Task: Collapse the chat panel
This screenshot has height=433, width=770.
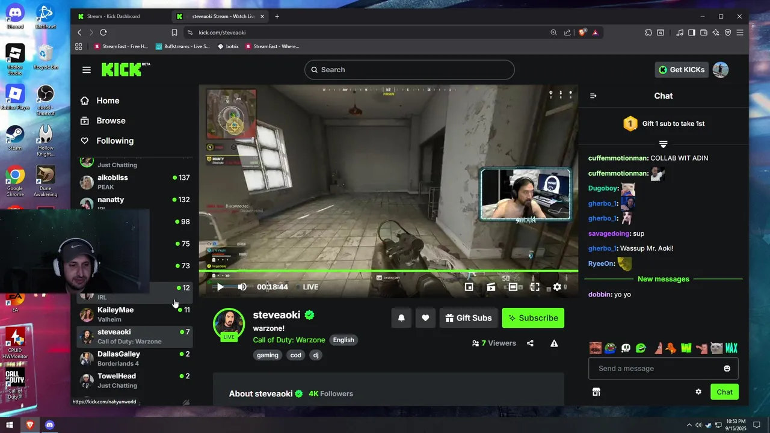Action: (x=593, y=96)
